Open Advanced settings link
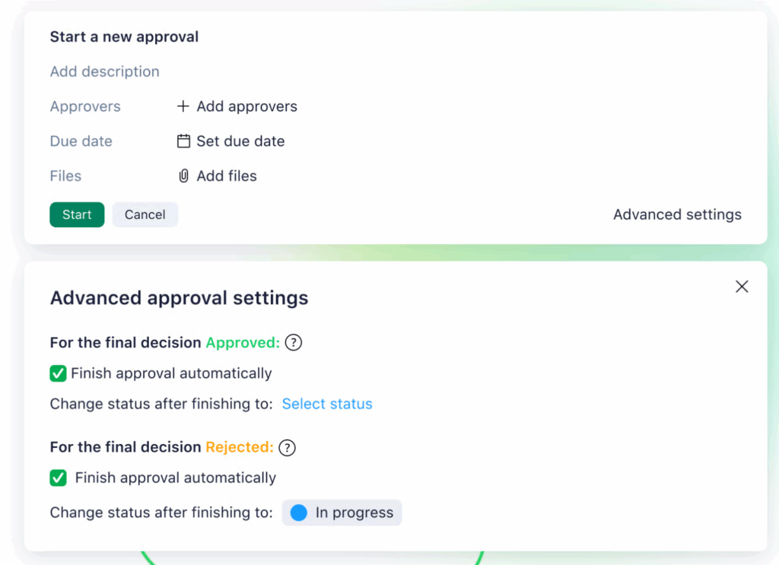 pyautogui.click(x=677, y=215)
